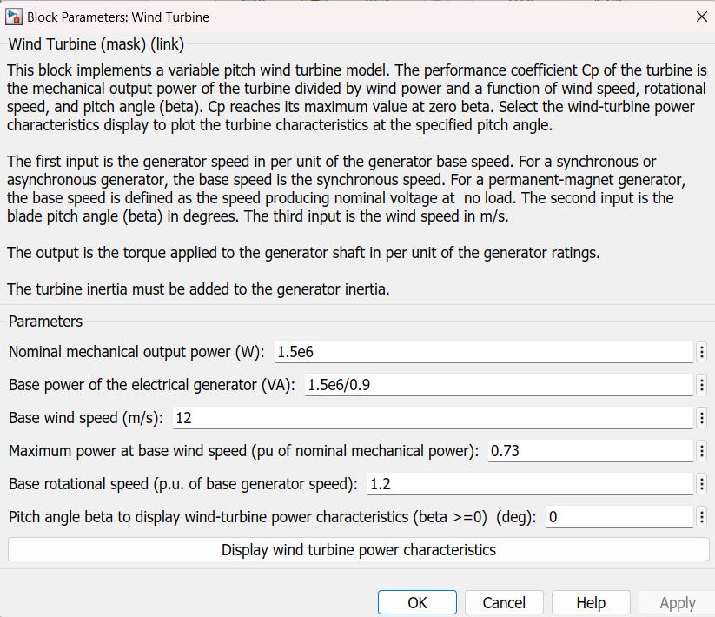Edit the Nominal mechanical output power field
This screenshot has height=617, width=715.
[x=482, y=352]
